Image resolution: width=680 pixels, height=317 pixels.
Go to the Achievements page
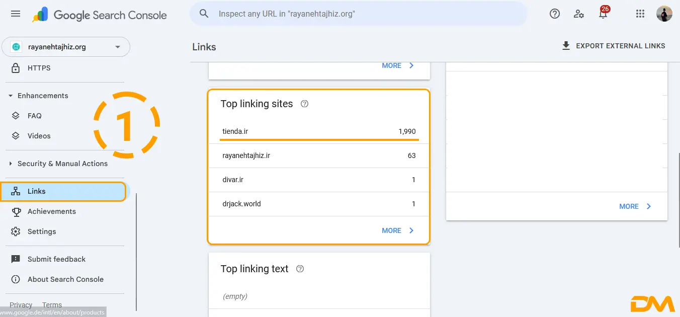[x=51, y=211]
